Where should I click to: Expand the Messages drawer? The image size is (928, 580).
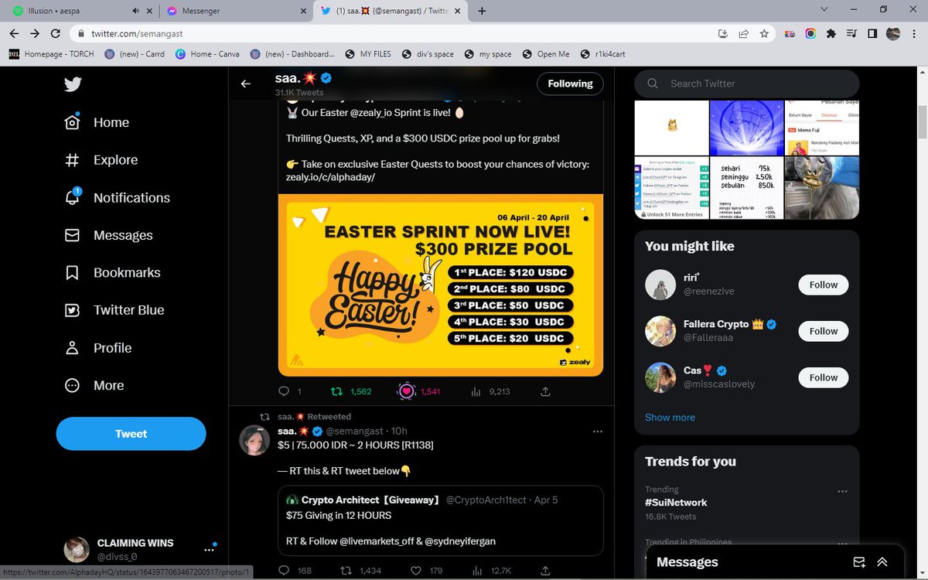pos(882,562)
